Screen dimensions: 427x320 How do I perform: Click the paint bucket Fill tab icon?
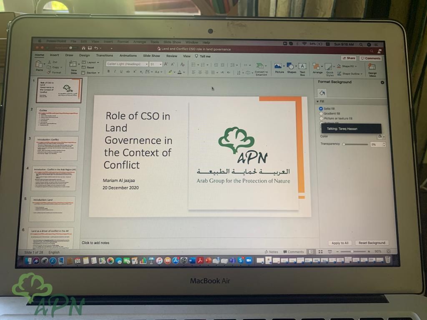[322, 93]
